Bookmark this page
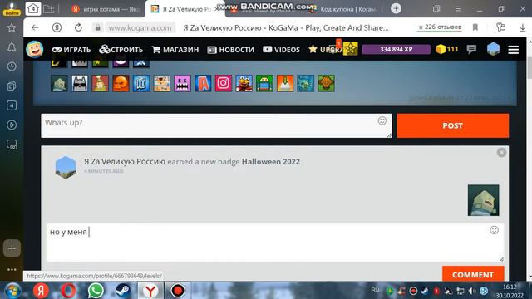Viewport: 532px width, 299px height. coord(475,27)
